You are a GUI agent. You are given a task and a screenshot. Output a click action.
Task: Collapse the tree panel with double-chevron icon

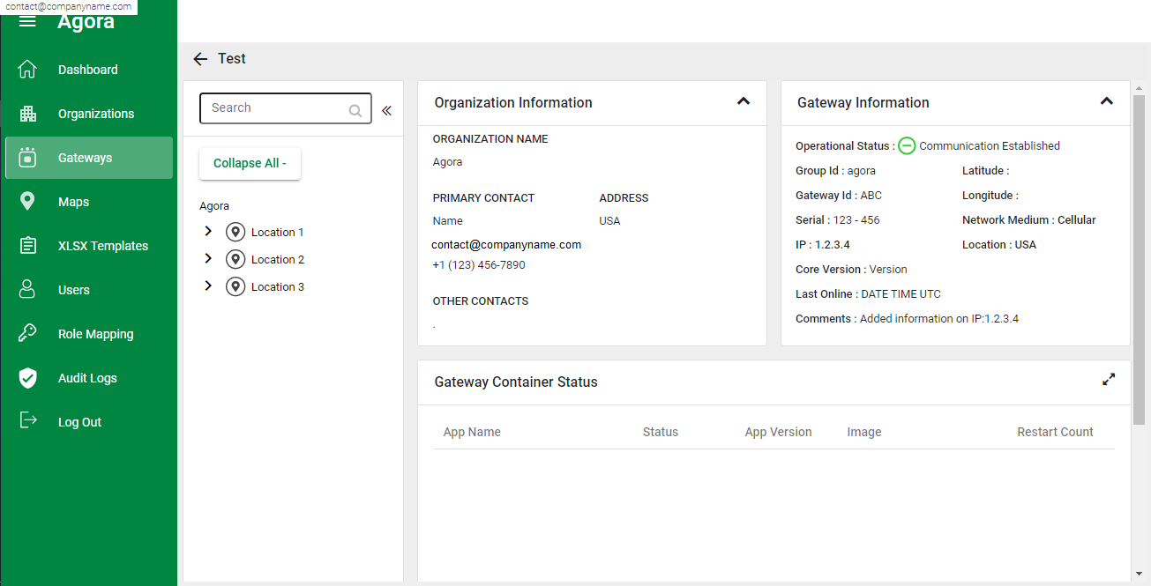[x=386, y=110]
